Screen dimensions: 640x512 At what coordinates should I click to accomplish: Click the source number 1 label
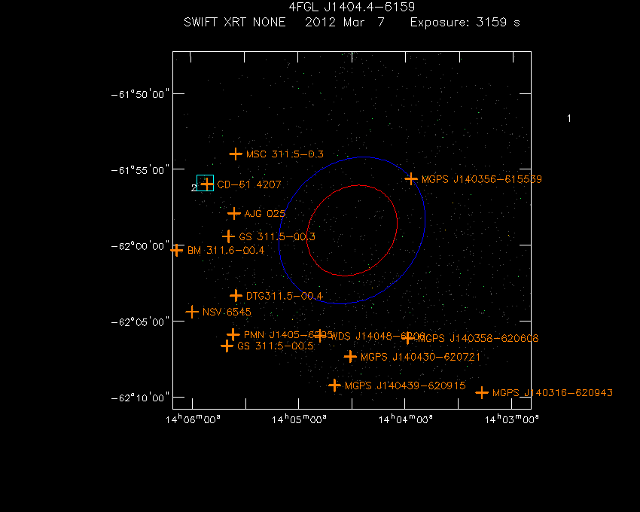569,118
